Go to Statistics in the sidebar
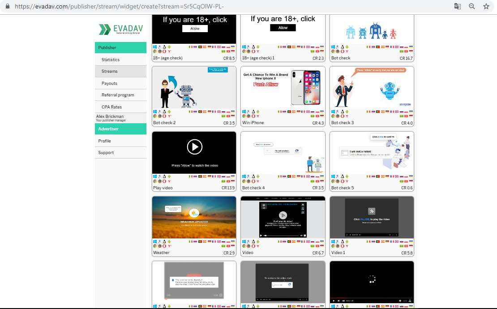Screen dimensions: 497x309 pyautogui.click(x=120, y=59)
